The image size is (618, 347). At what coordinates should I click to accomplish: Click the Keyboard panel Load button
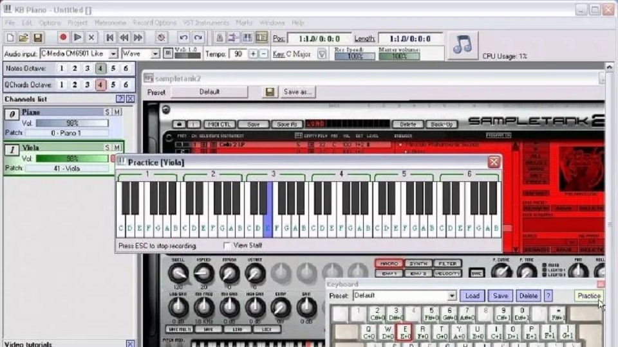tap(472, 296)
